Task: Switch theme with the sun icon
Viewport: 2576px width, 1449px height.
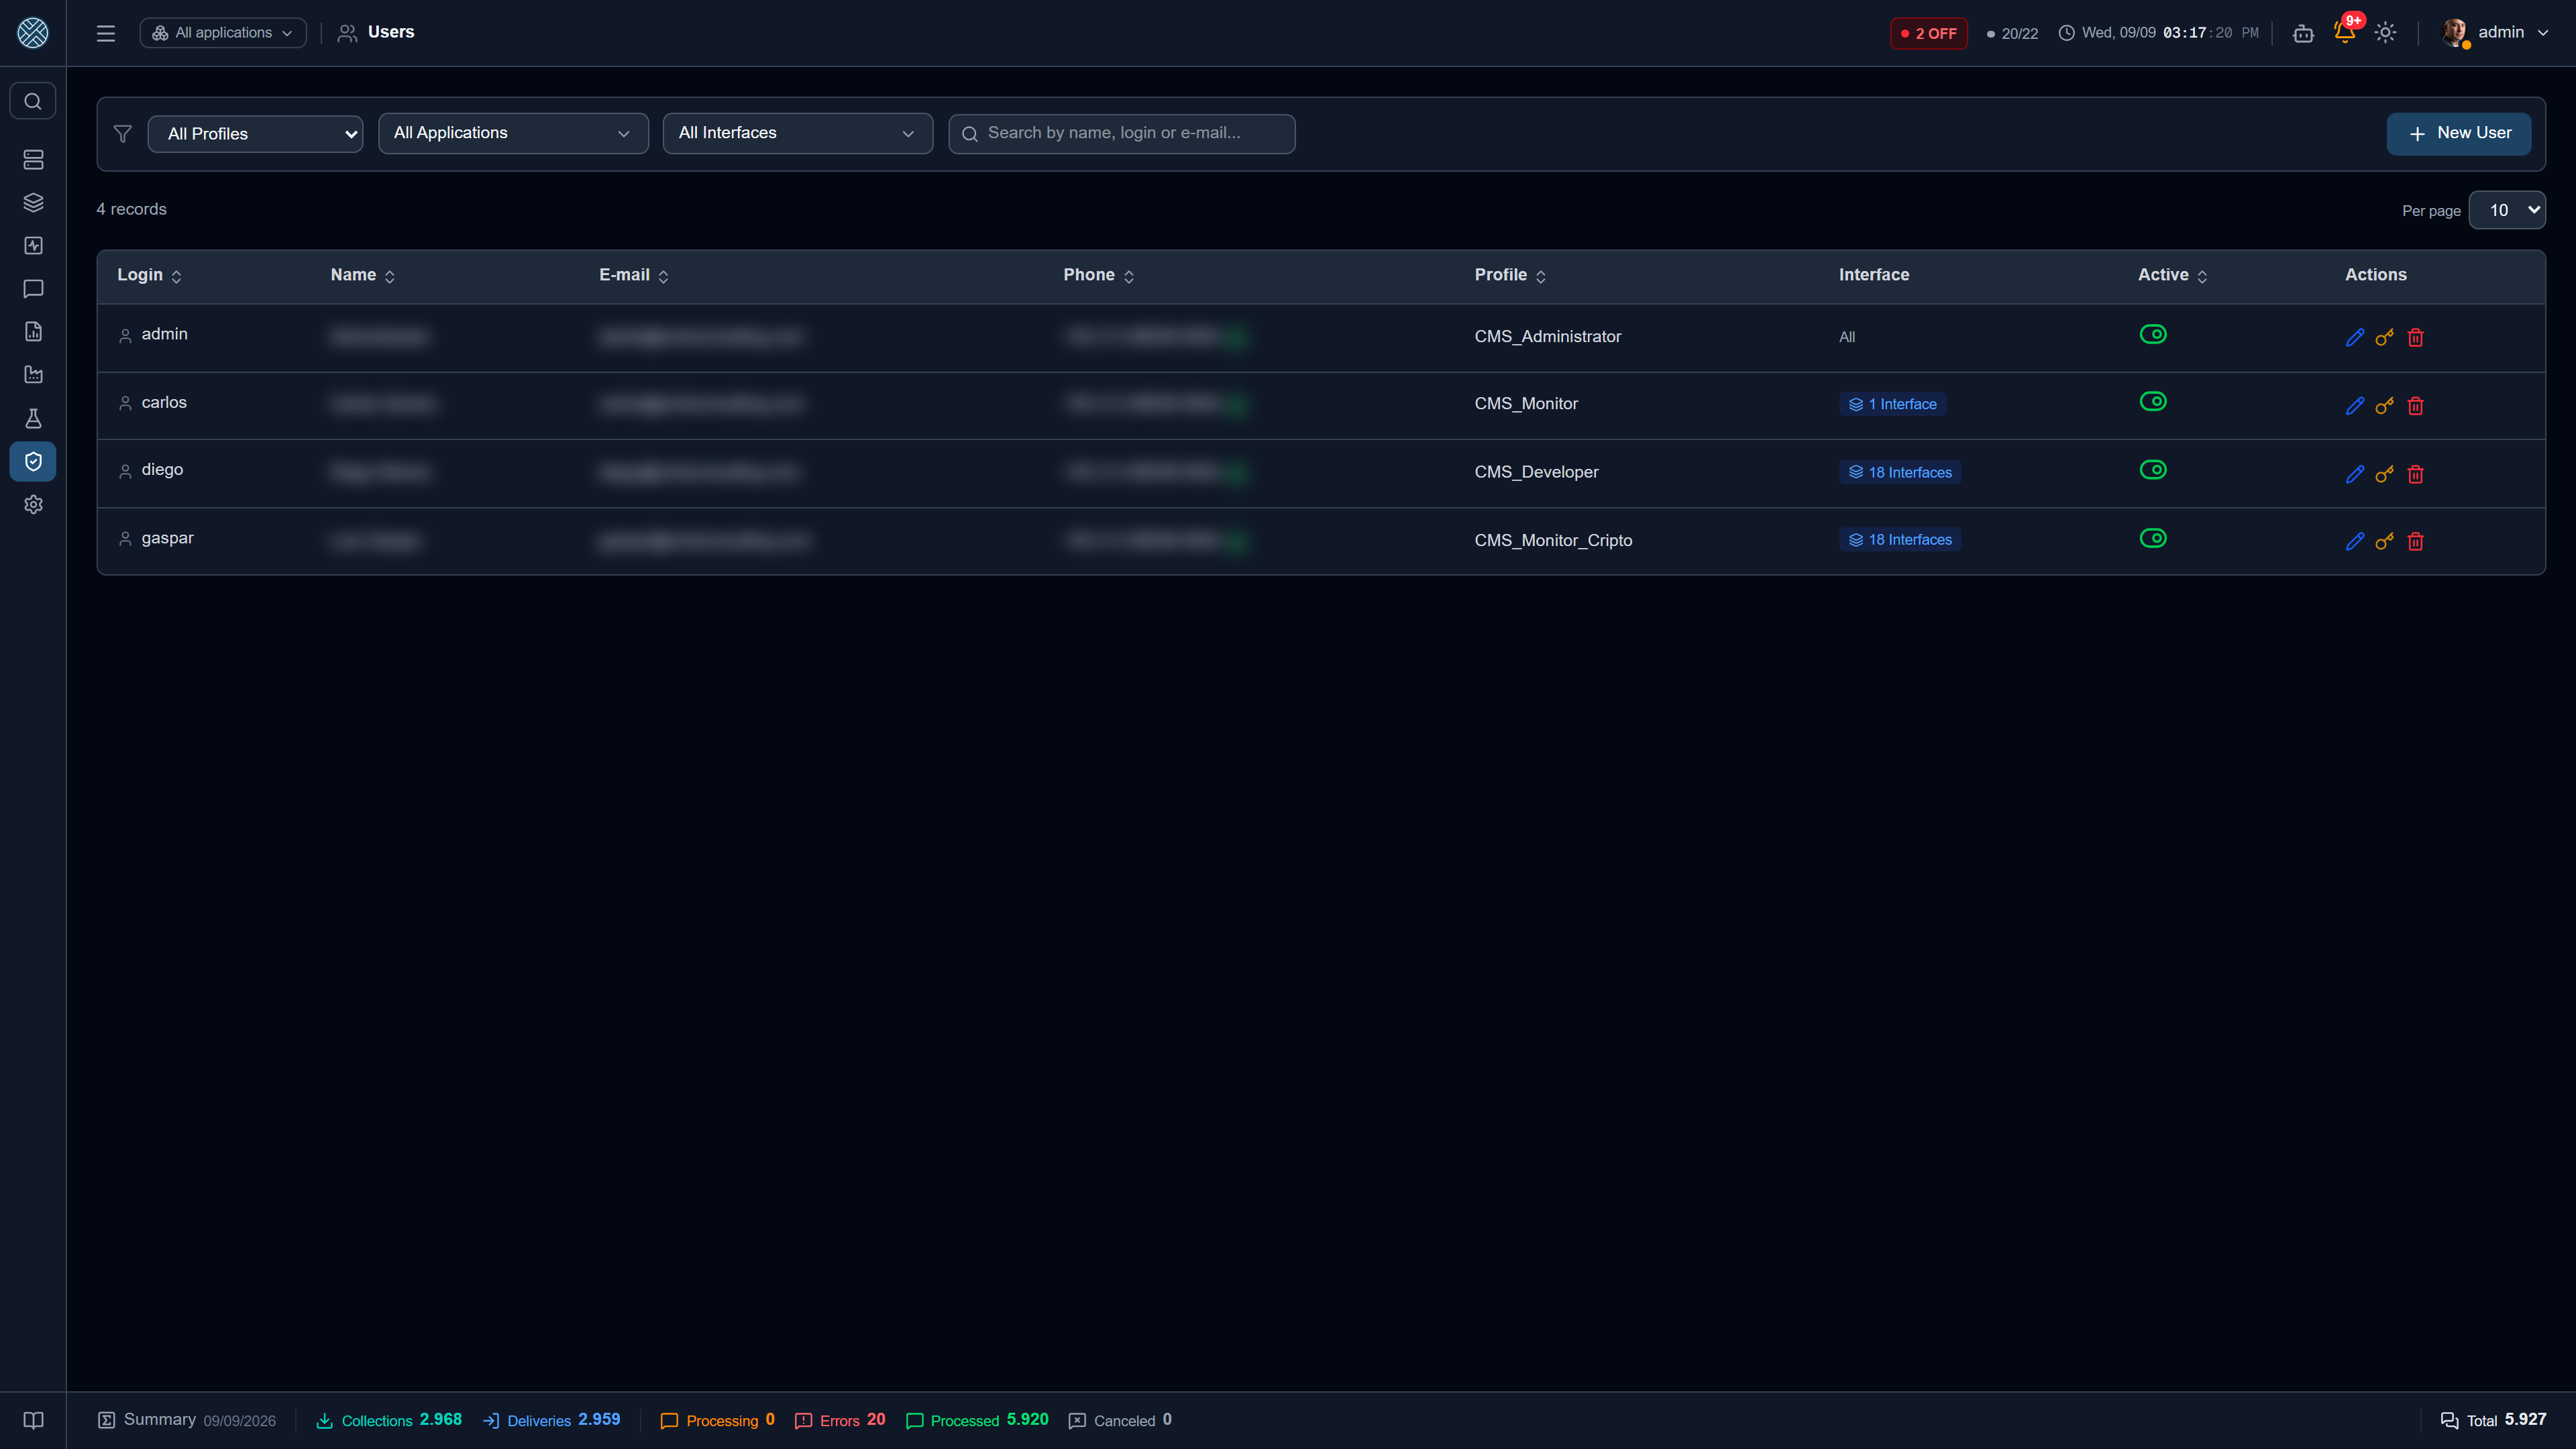Action: [2386, 33]
